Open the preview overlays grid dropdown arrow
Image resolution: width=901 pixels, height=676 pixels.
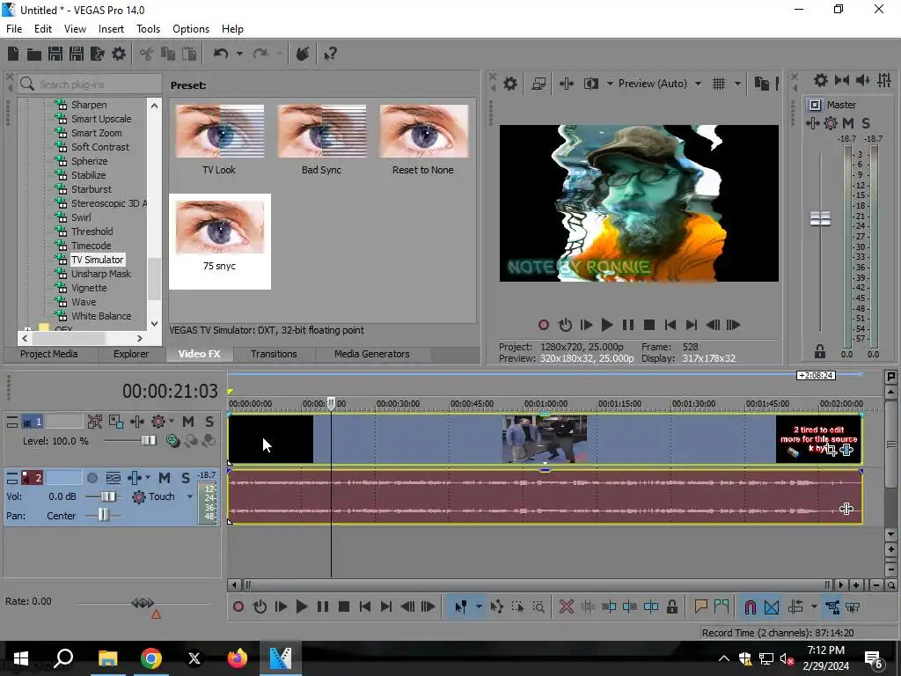(x=737, y=84)
